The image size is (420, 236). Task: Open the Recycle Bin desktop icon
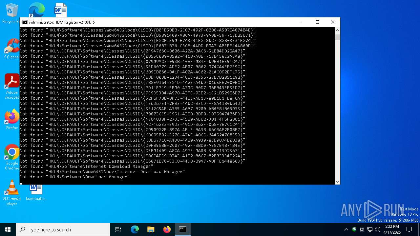(x=11, y=13)
